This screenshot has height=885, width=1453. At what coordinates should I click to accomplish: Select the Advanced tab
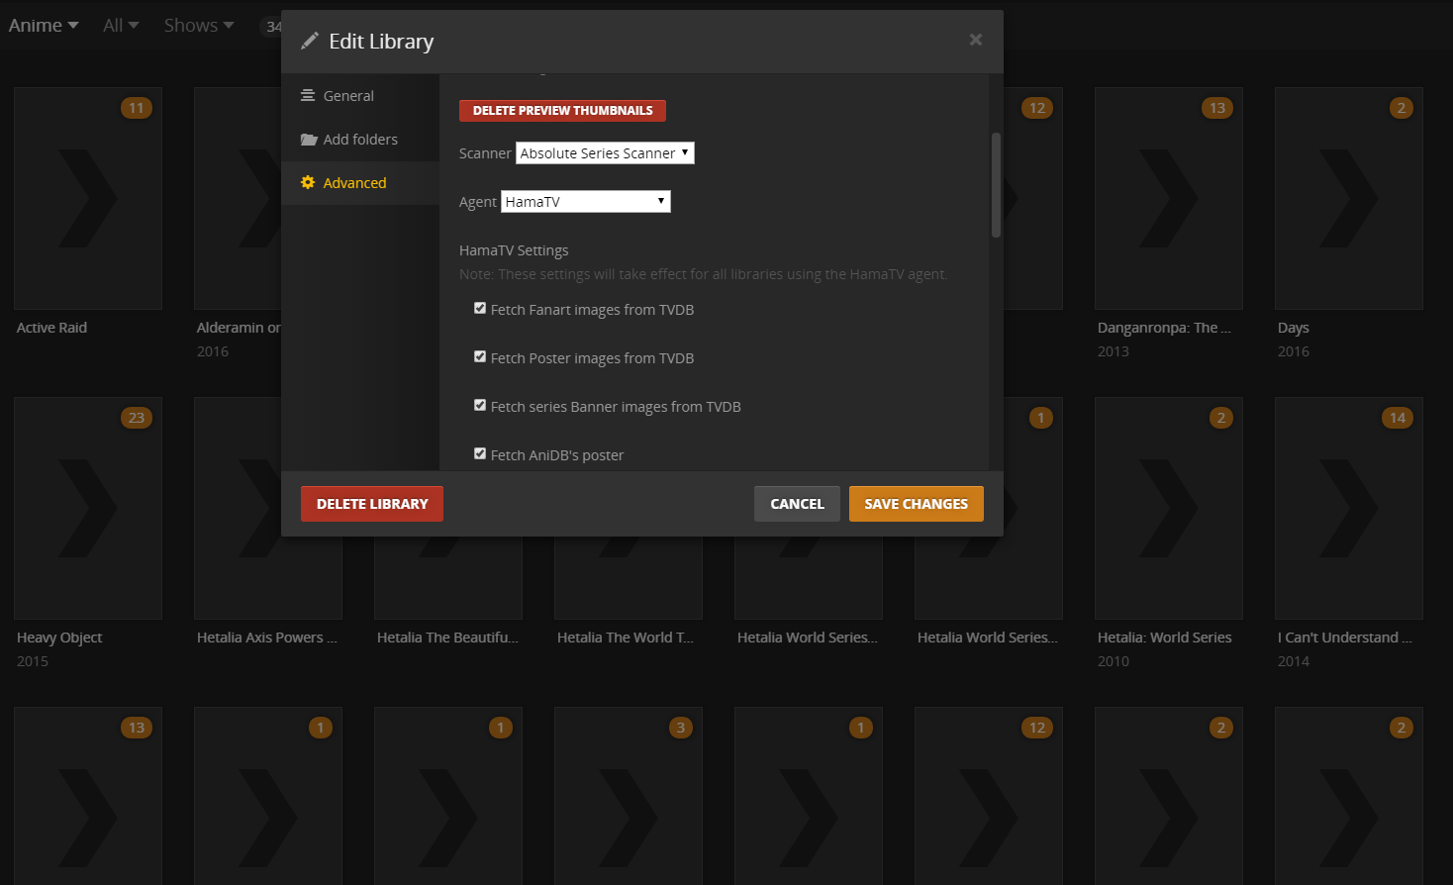click(x=360, y=183)
